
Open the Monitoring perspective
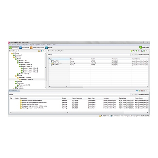tap(14, 48)
